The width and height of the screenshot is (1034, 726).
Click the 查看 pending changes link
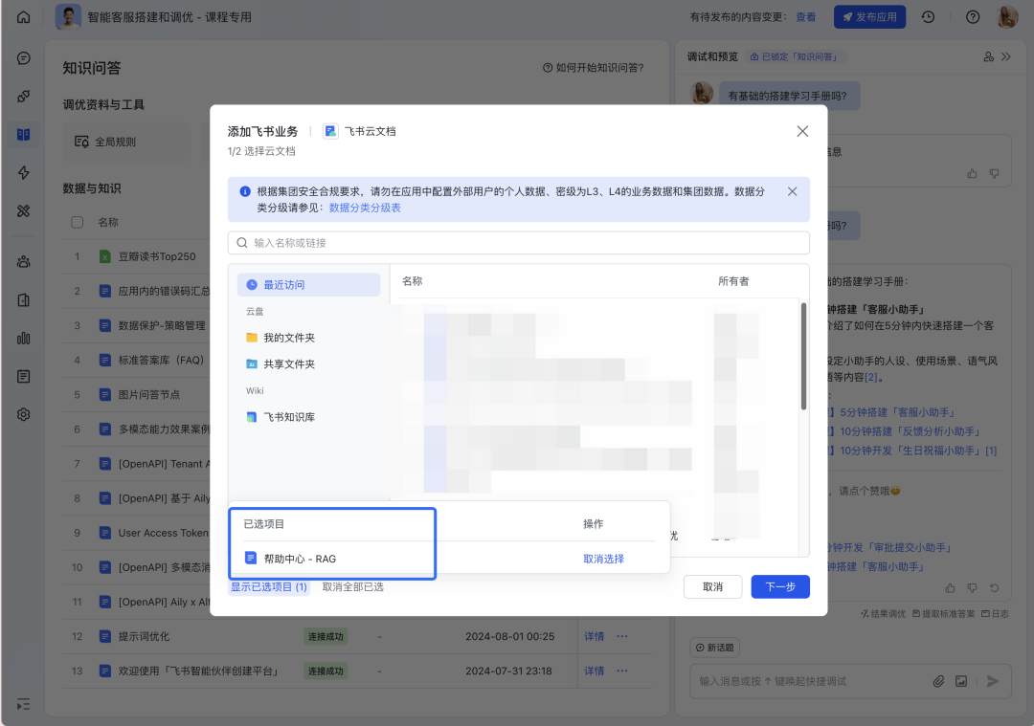coord(806,17)
